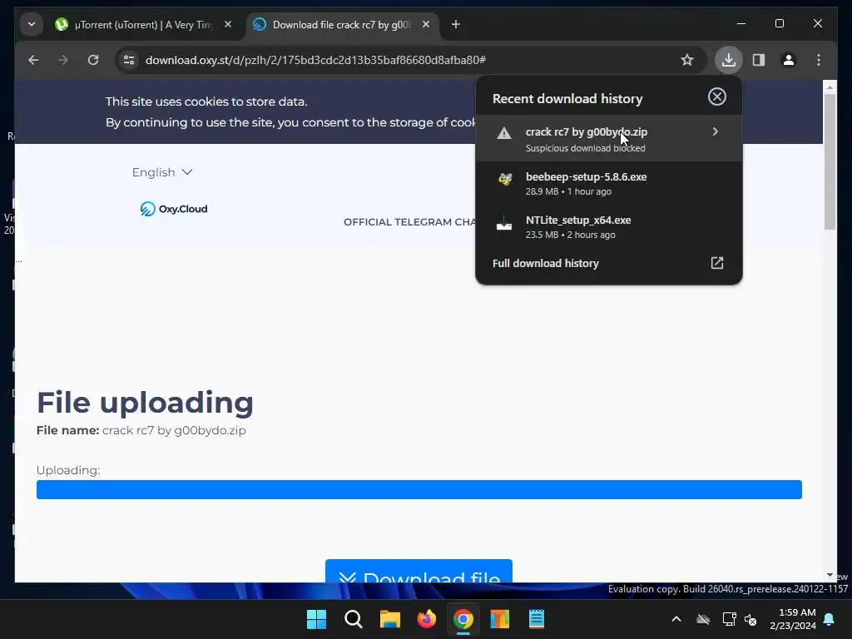Open the Windows Start menu

pyautogui.click(x=316, y=619)
